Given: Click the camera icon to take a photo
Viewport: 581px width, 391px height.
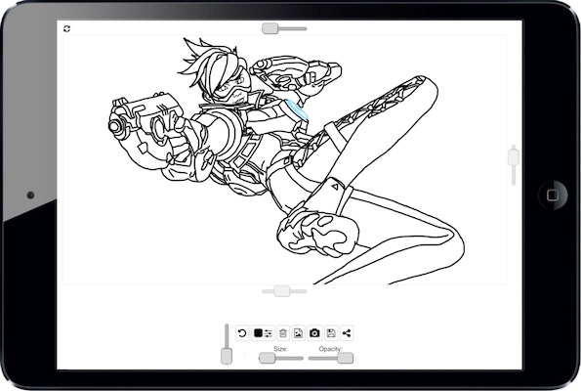Looking at the screenshot, I should pyautogui.click(x=314, y=333).
